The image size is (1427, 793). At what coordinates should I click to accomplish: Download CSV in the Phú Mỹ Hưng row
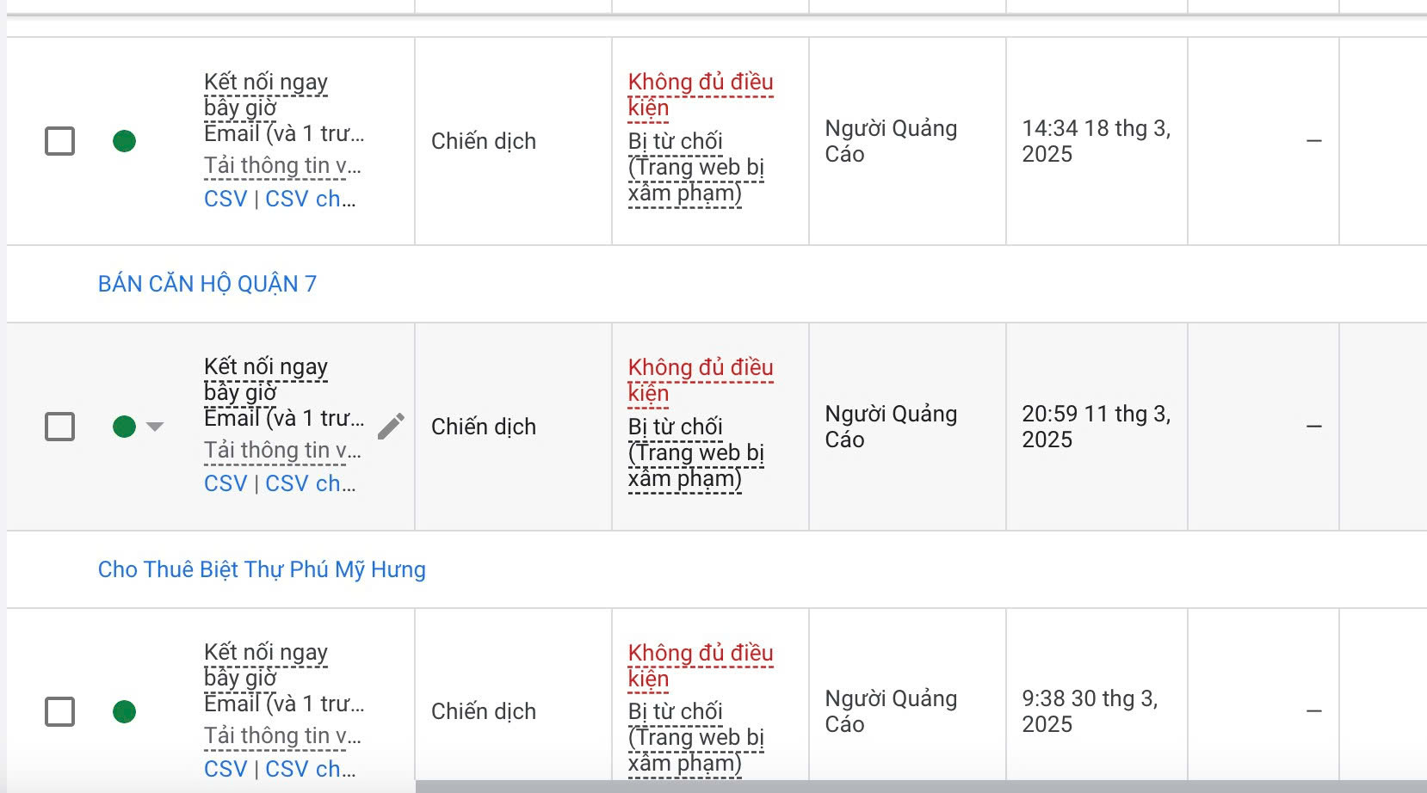(x=225, y=769)
